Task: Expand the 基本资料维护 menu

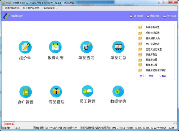Action: tap(13, 8)
